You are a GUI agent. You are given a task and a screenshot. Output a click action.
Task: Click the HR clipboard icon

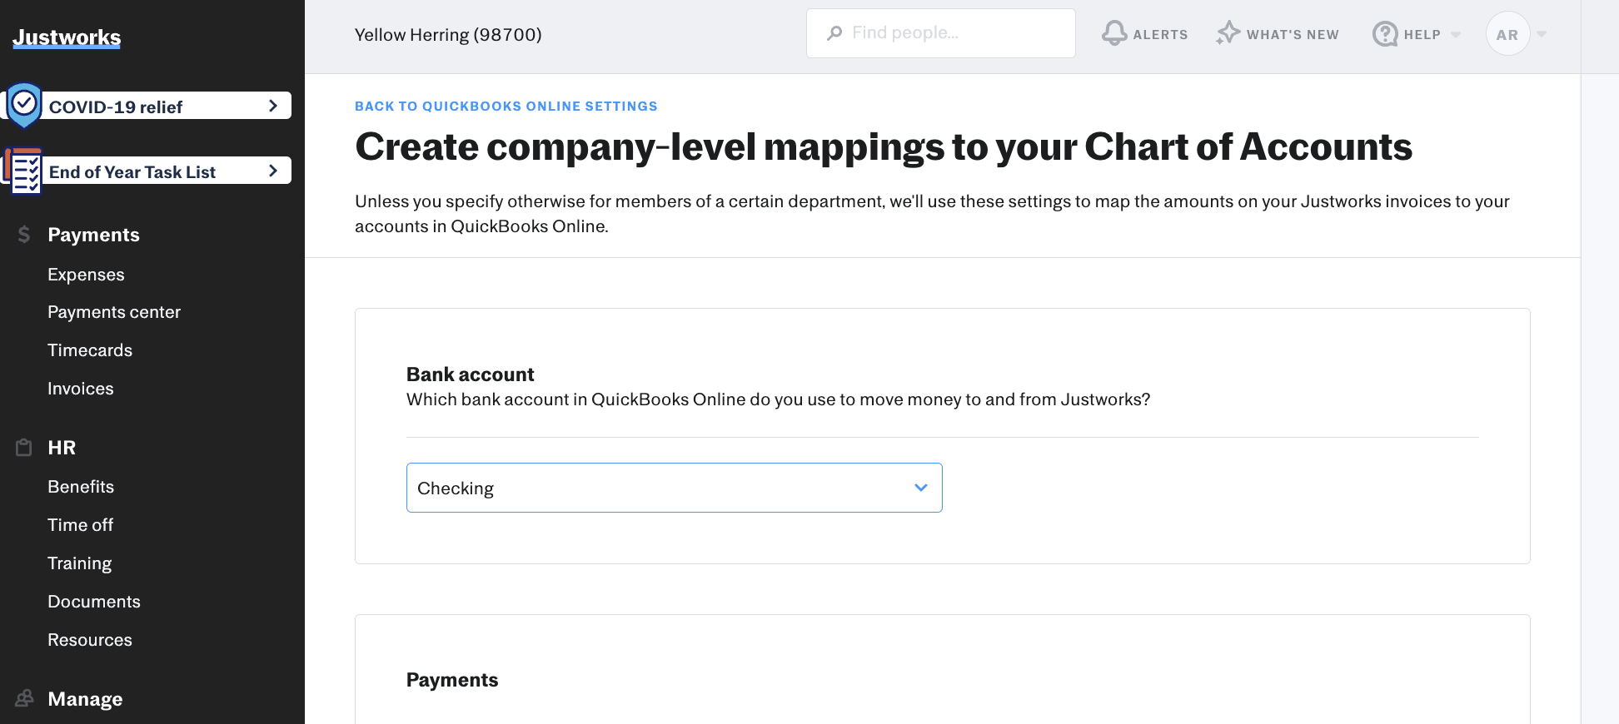coord(24,448)
